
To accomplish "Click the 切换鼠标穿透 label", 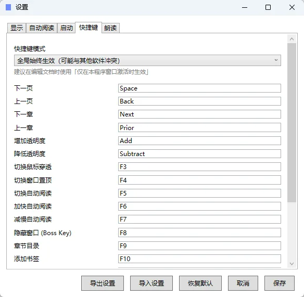I will click(33, 167).
